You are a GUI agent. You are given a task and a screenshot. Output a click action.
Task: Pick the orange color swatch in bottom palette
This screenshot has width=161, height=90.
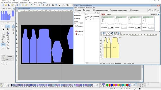[x=114, y=85]
